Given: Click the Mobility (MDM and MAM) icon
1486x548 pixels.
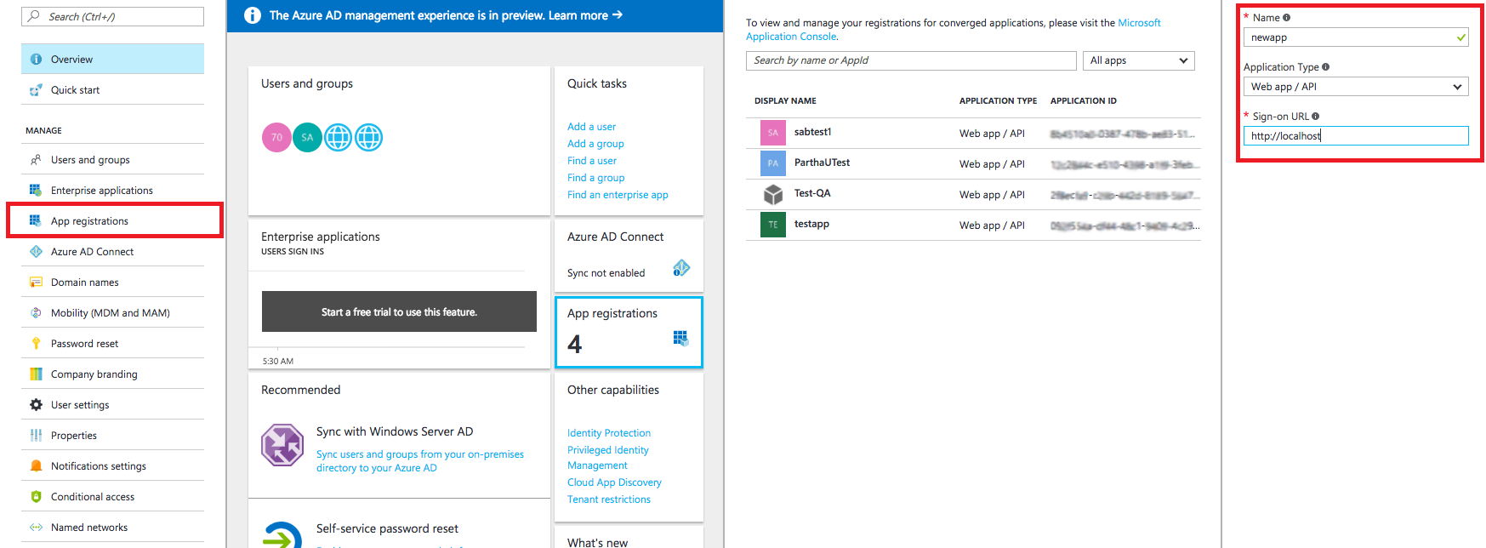Looking at the screenshot, I should pyautogui.click(x=36, y=313).
